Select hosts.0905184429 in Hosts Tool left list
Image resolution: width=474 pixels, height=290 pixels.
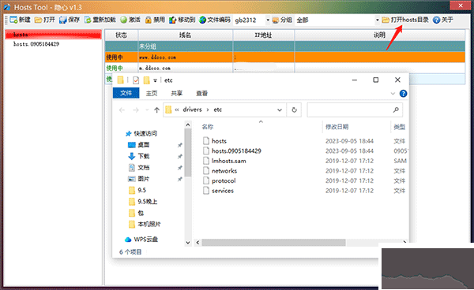36,44
